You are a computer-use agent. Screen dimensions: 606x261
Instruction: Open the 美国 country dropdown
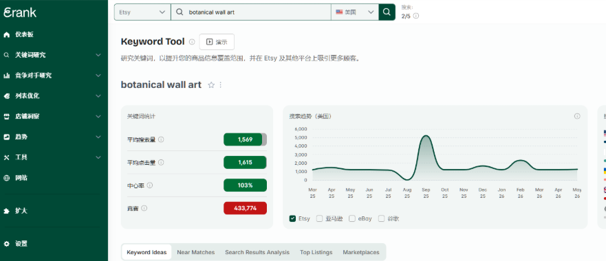click(x=355, y=12)
